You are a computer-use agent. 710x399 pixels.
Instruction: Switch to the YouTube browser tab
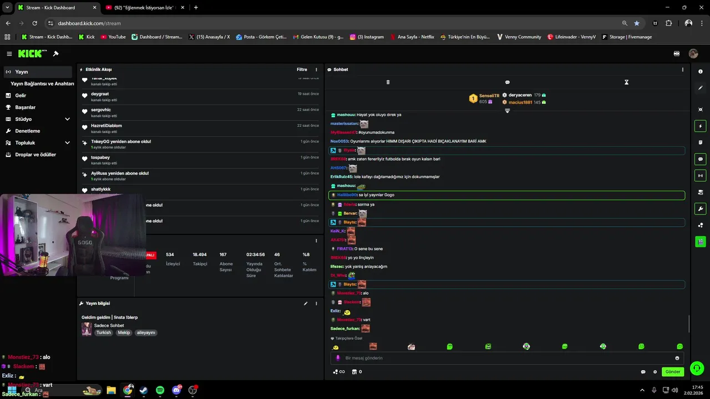click(143, 8)
